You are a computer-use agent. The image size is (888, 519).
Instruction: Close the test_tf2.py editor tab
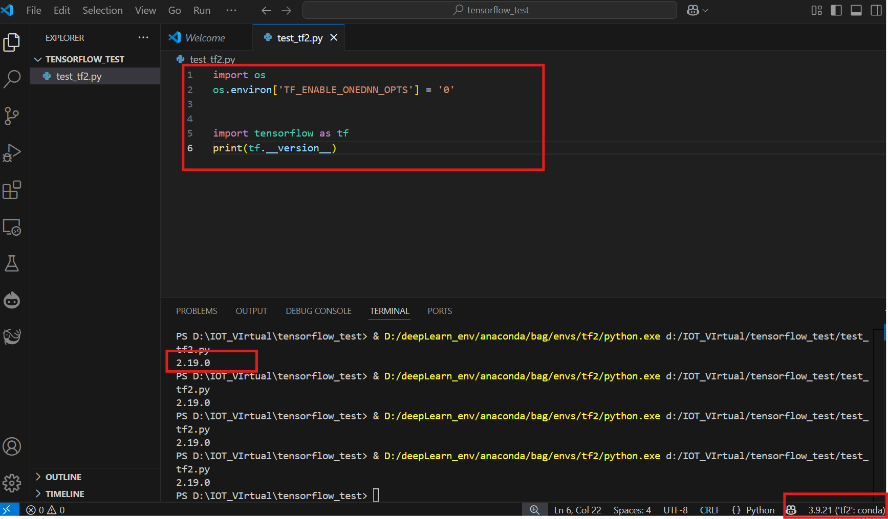[x=334, y=37]
